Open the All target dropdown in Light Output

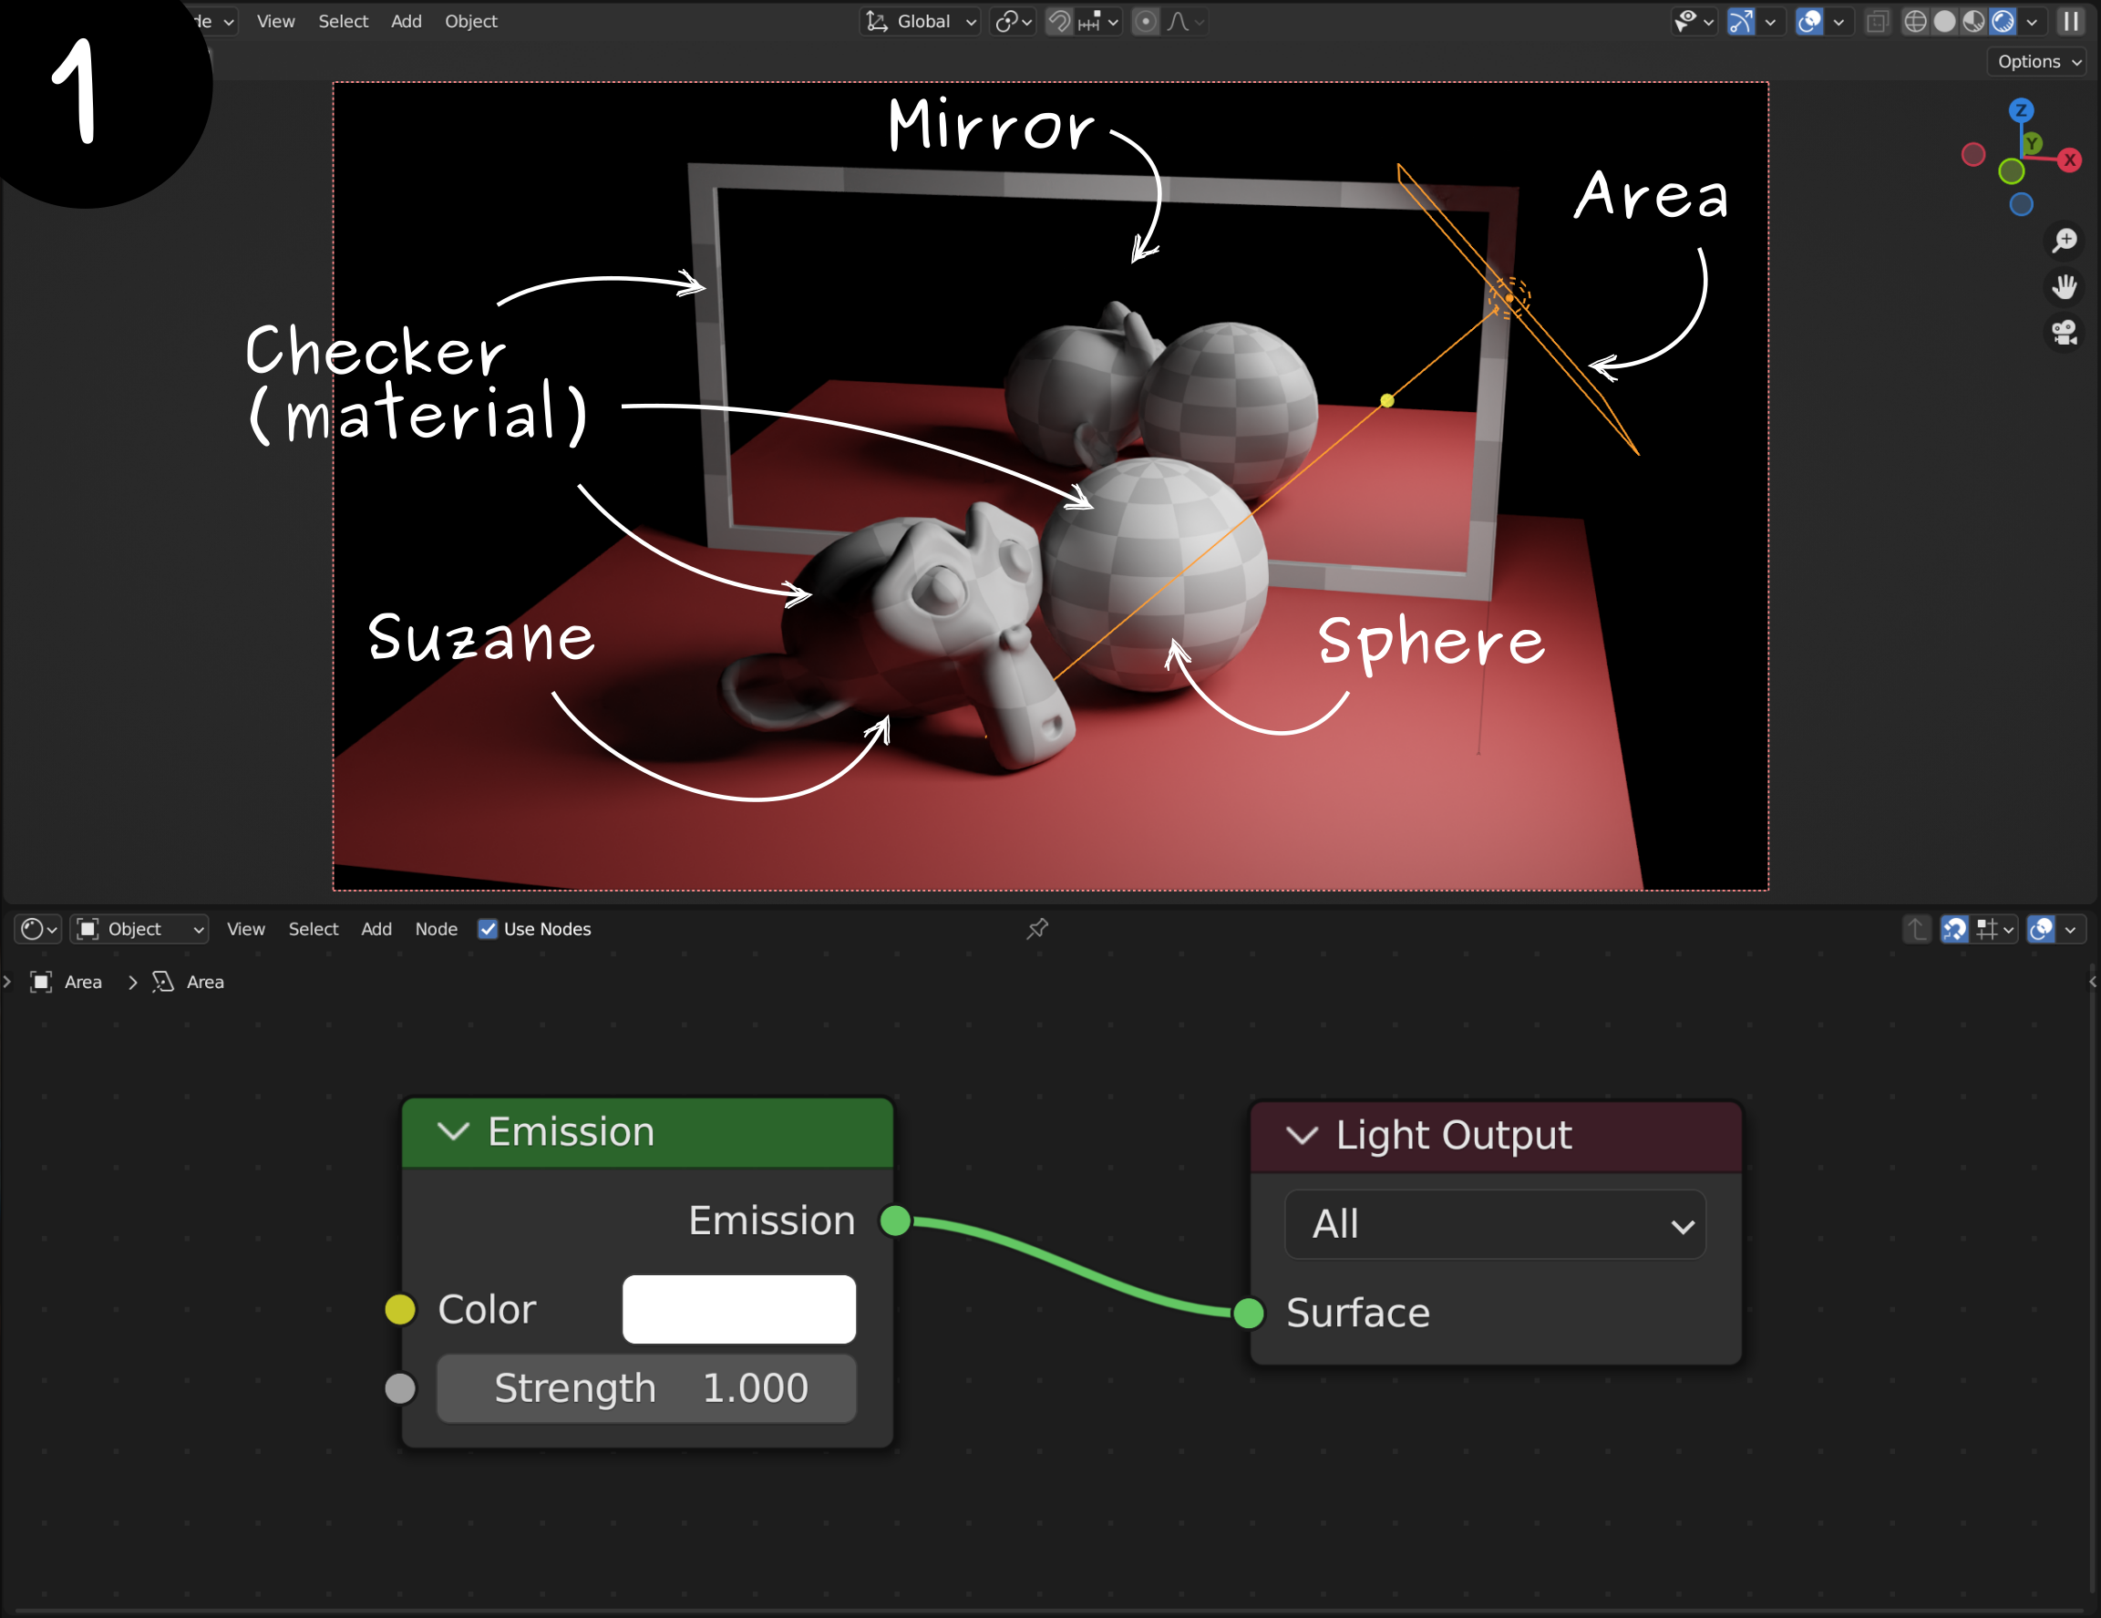1495,1224
